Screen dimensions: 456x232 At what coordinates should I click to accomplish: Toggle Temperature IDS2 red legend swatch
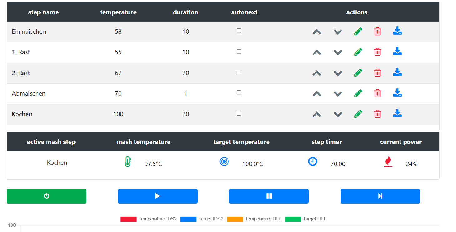pyautogui.click(x=128, y=219)
